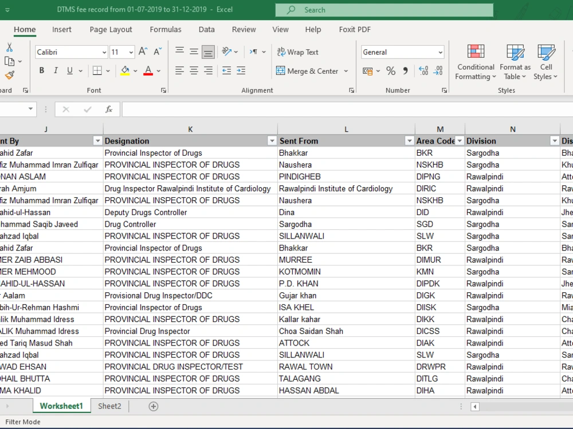Apply the Percent Style format
This screenshot has height=429, width=573.
click(392, 71)
